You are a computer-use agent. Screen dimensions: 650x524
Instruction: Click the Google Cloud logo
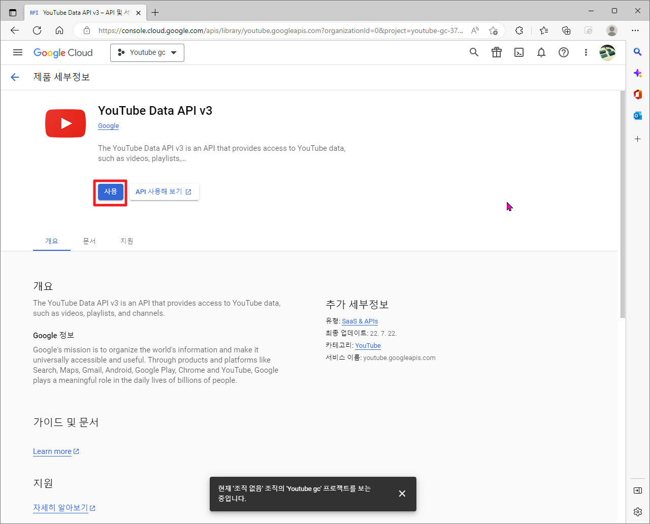pyautogui.click(x=63, y=52)
